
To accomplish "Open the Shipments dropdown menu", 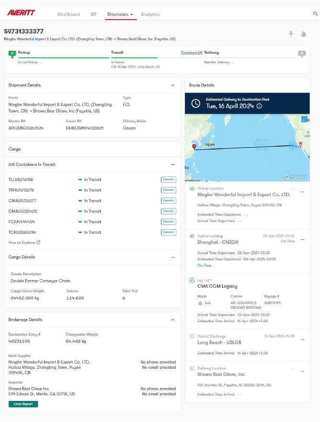I will [120, 14].
